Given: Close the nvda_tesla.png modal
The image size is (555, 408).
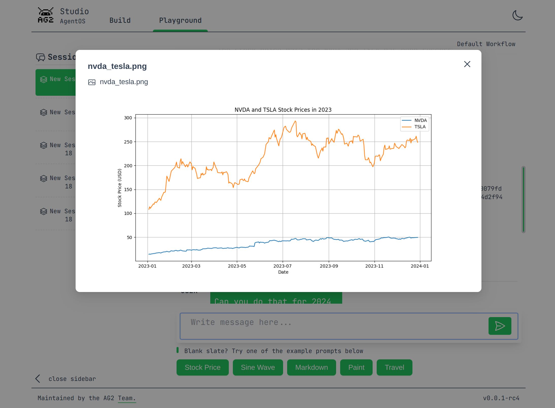Looking at the screenshot, I should [467, 64].
